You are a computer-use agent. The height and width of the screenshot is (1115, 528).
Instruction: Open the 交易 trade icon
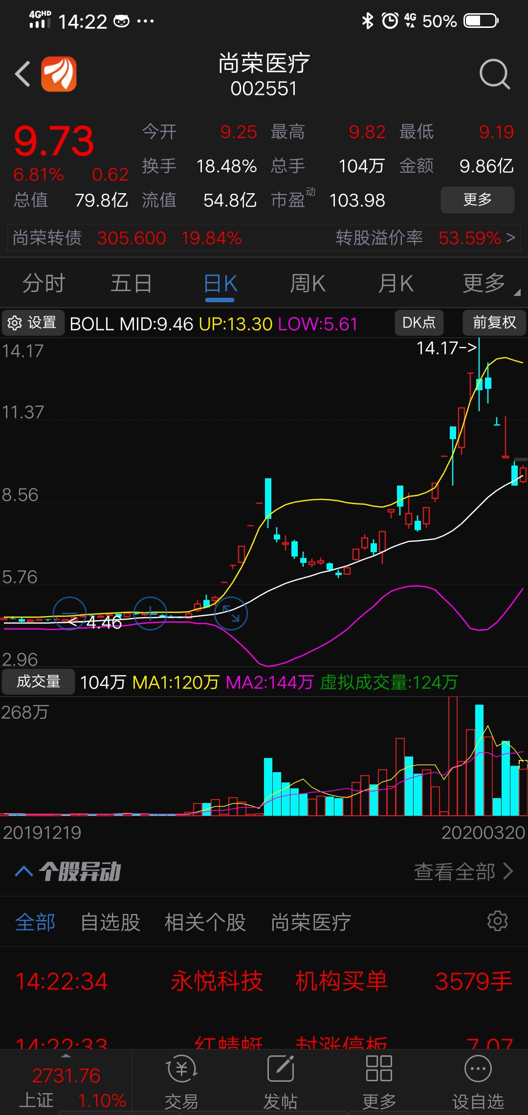click(181, 1083)
